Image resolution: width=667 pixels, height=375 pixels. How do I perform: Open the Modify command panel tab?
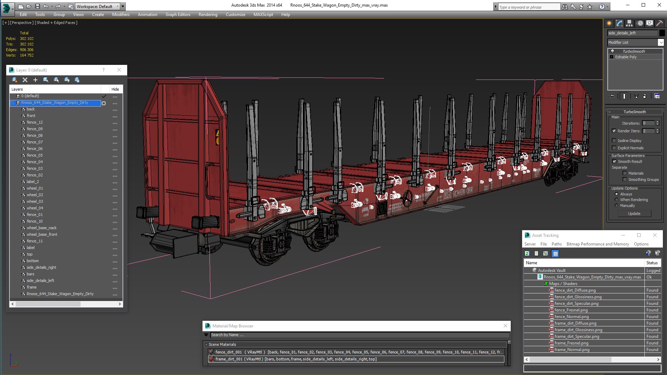click(619, 23)
